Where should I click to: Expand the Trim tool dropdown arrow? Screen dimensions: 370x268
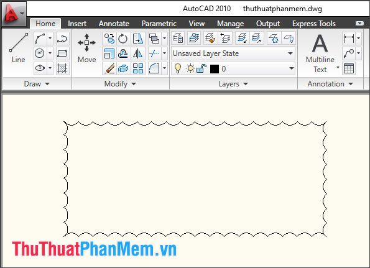[165, 53]
